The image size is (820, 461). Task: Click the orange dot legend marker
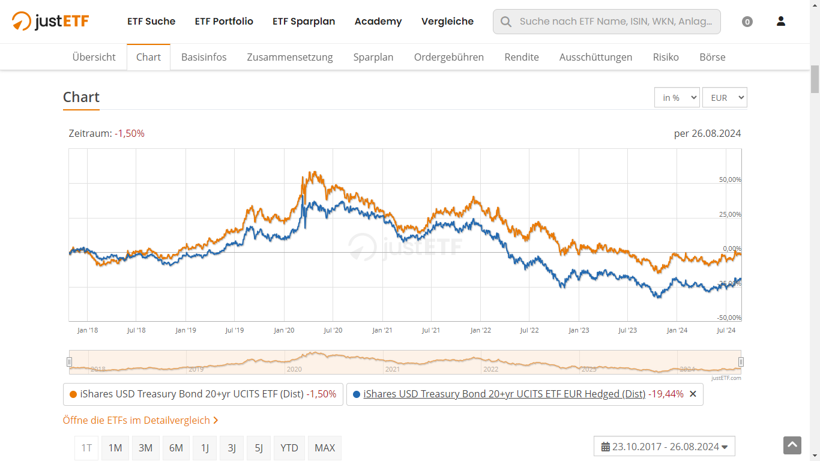pos(73,394)
